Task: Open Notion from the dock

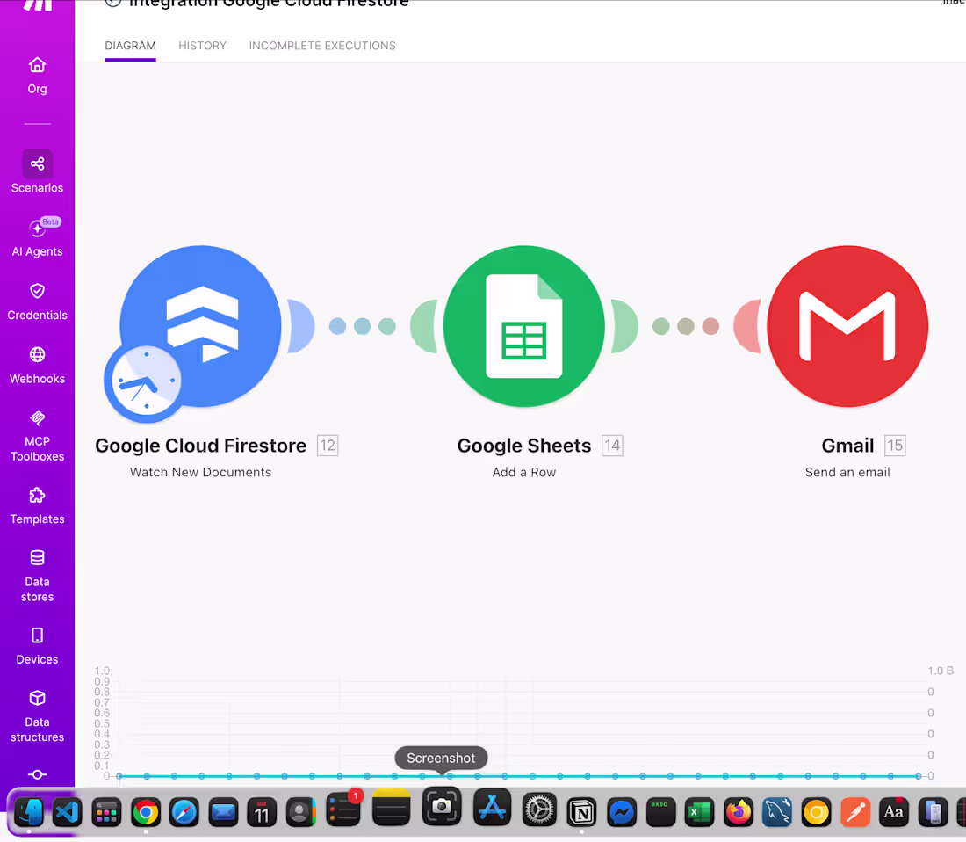Action: [x=581, y=812]
